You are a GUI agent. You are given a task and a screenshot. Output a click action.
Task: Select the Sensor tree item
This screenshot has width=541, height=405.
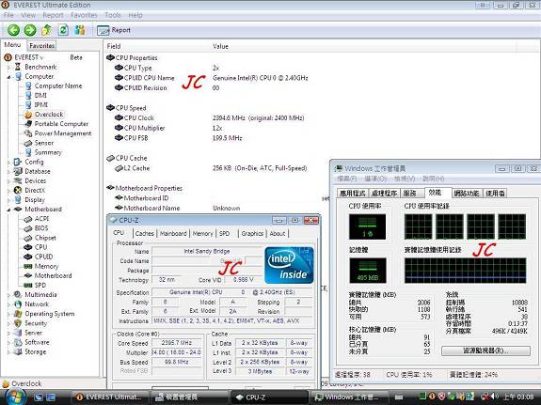pyautogui.click(x=44, y=143)
